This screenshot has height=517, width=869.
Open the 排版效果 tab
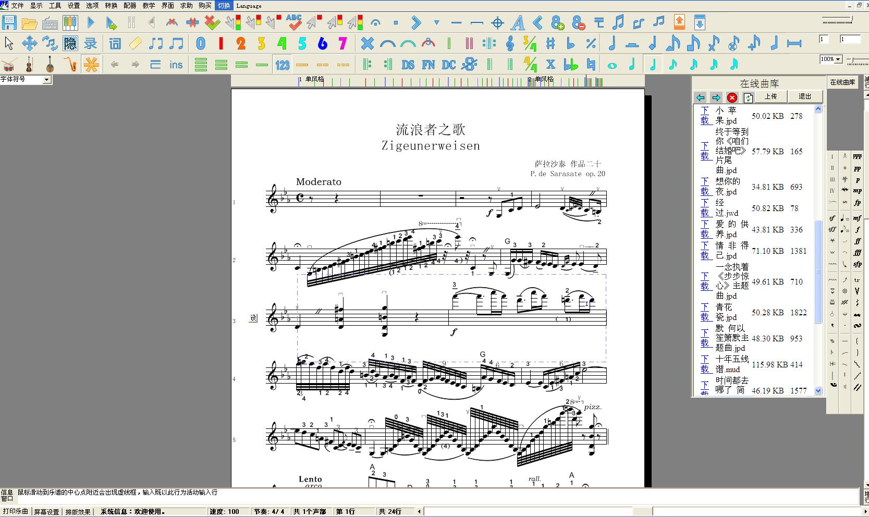(78, 512)
